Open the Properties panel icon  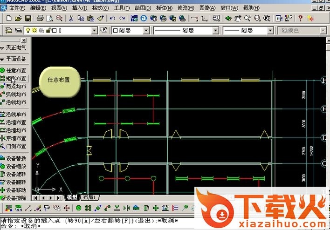279,18
